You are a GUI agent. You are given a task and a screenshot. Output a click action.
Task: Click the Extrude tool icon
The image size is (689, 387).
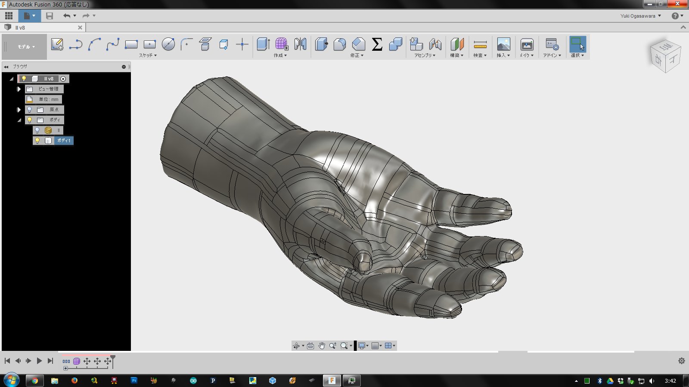263,44
